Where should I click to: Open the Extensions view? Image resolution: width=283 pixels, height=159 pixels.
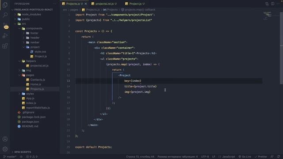pyautogui.click(x=5, y=46)
